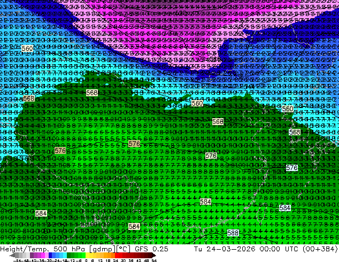Click the 568 contour label with tan background

pyautogui.click(x=28, y=98)
